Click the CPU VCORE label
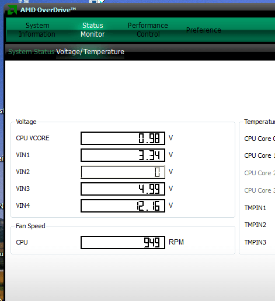The image size is (275, 301). [33, 138]
